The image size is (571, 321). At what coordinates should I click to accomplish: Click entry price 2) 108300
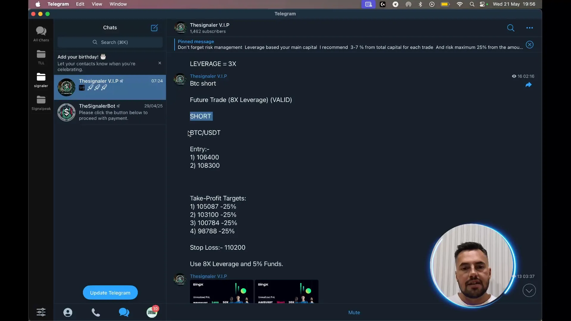pos(205,165)
